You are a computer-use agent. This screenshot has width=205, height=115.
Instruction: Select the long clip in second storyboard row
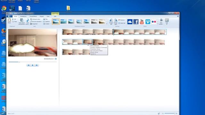point(129,42)
